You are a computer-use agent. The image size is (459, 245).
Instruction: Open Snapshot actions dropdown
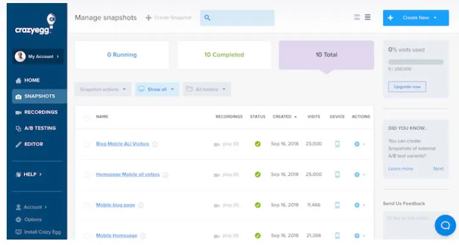(103, 89)
